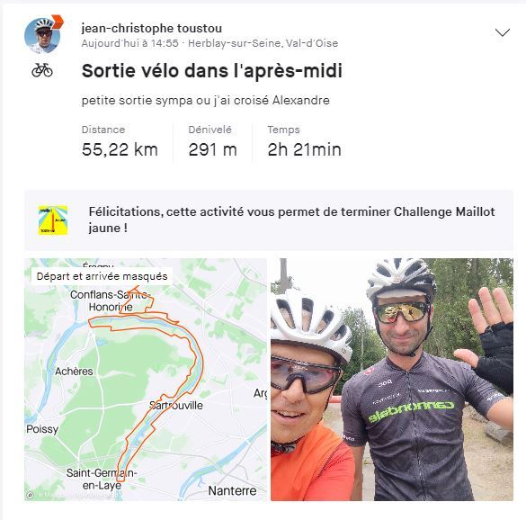Click the Herblay-sur-Seine, Val-d'Oise location text

pyautogui.click(x=263, y=43)
